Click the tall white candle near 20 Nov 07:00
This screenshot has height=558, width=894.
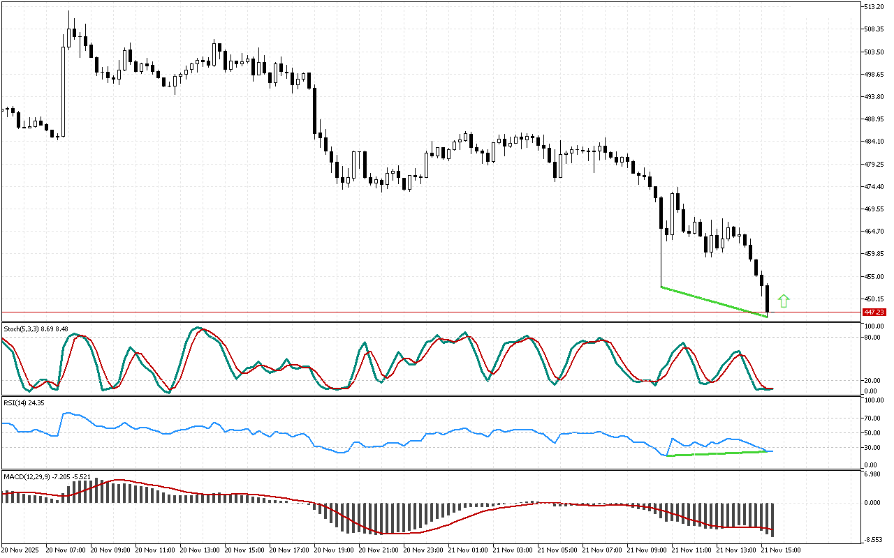tap(64, 91)
